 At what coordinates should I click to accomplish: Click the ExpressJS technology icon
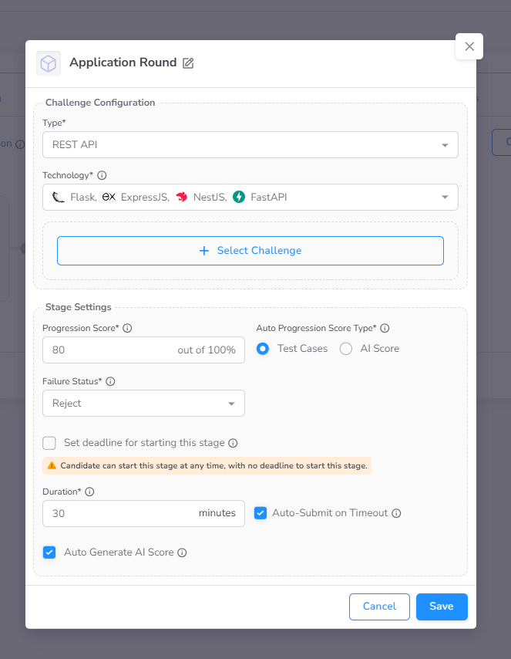point(108,197)
